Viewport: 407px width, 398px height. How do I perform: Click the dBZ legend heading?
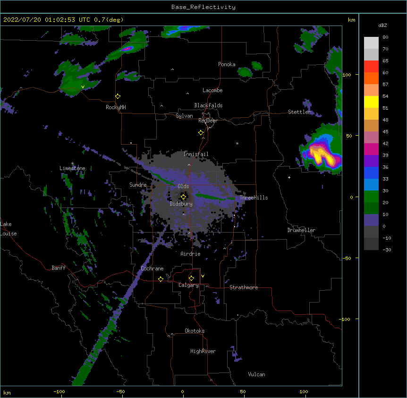(x=382, y=25)
